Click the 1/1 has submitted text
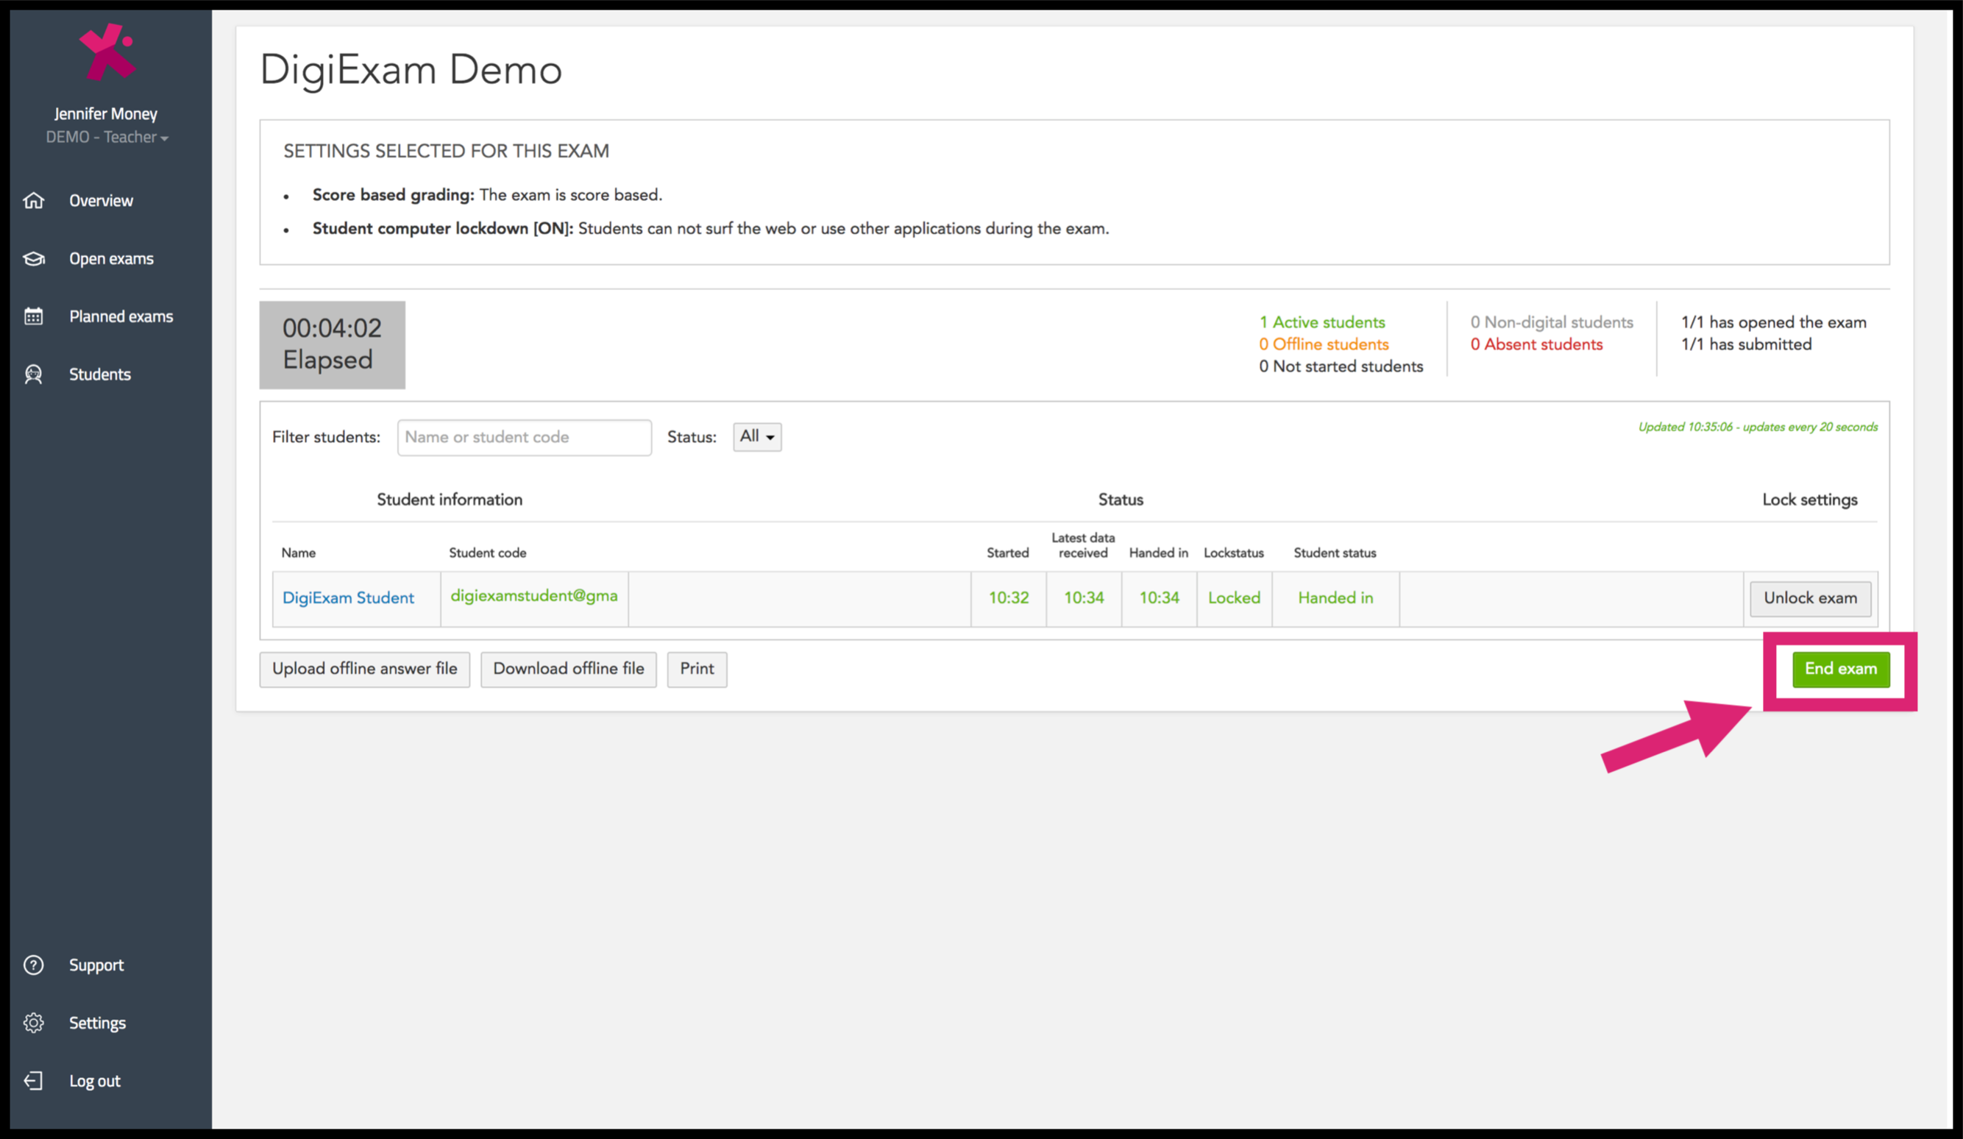Viewport: 1963px width, 1139px height. click(x=1747, y=344)
